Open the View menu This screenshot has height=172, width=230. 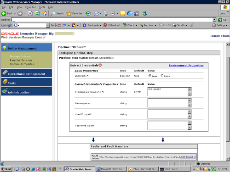19,7
